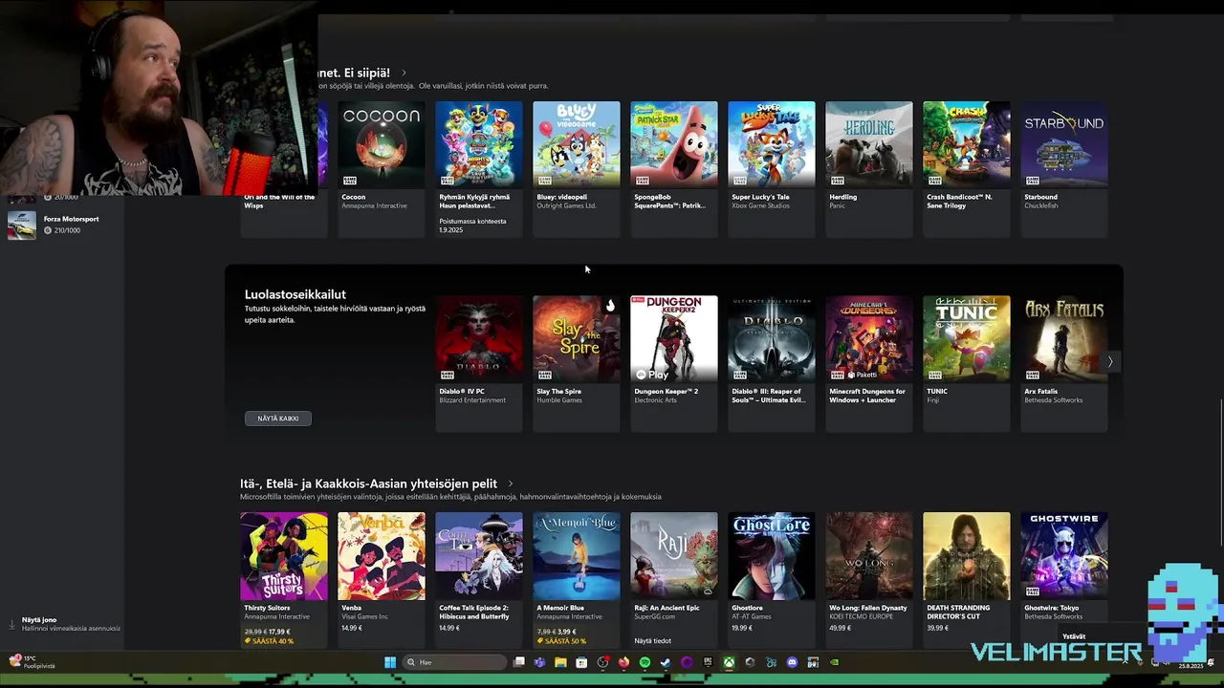The width and height of the screenshot is (1224, 688).
Task: Click 'Wo Long: Fallen Dynasty' title text
Action: 867,608
